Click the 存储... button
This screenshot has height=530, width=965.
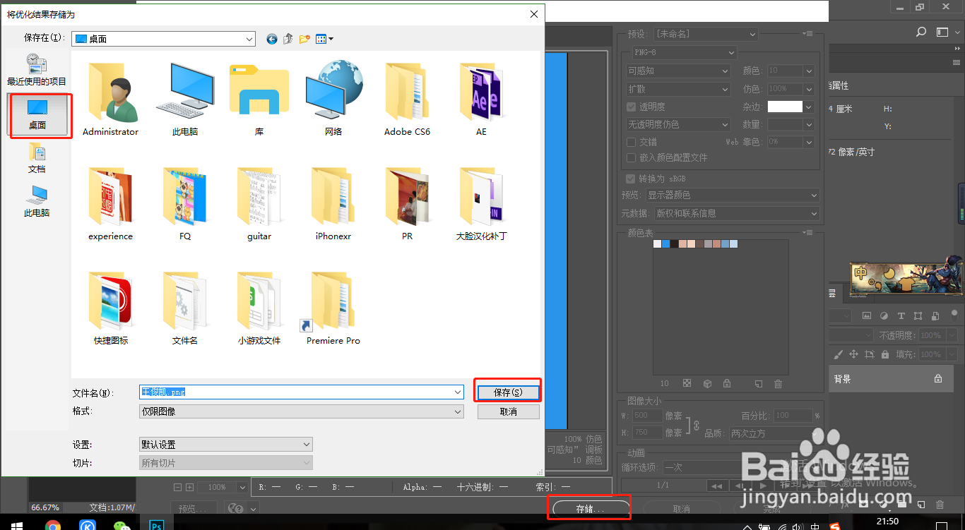590,509
